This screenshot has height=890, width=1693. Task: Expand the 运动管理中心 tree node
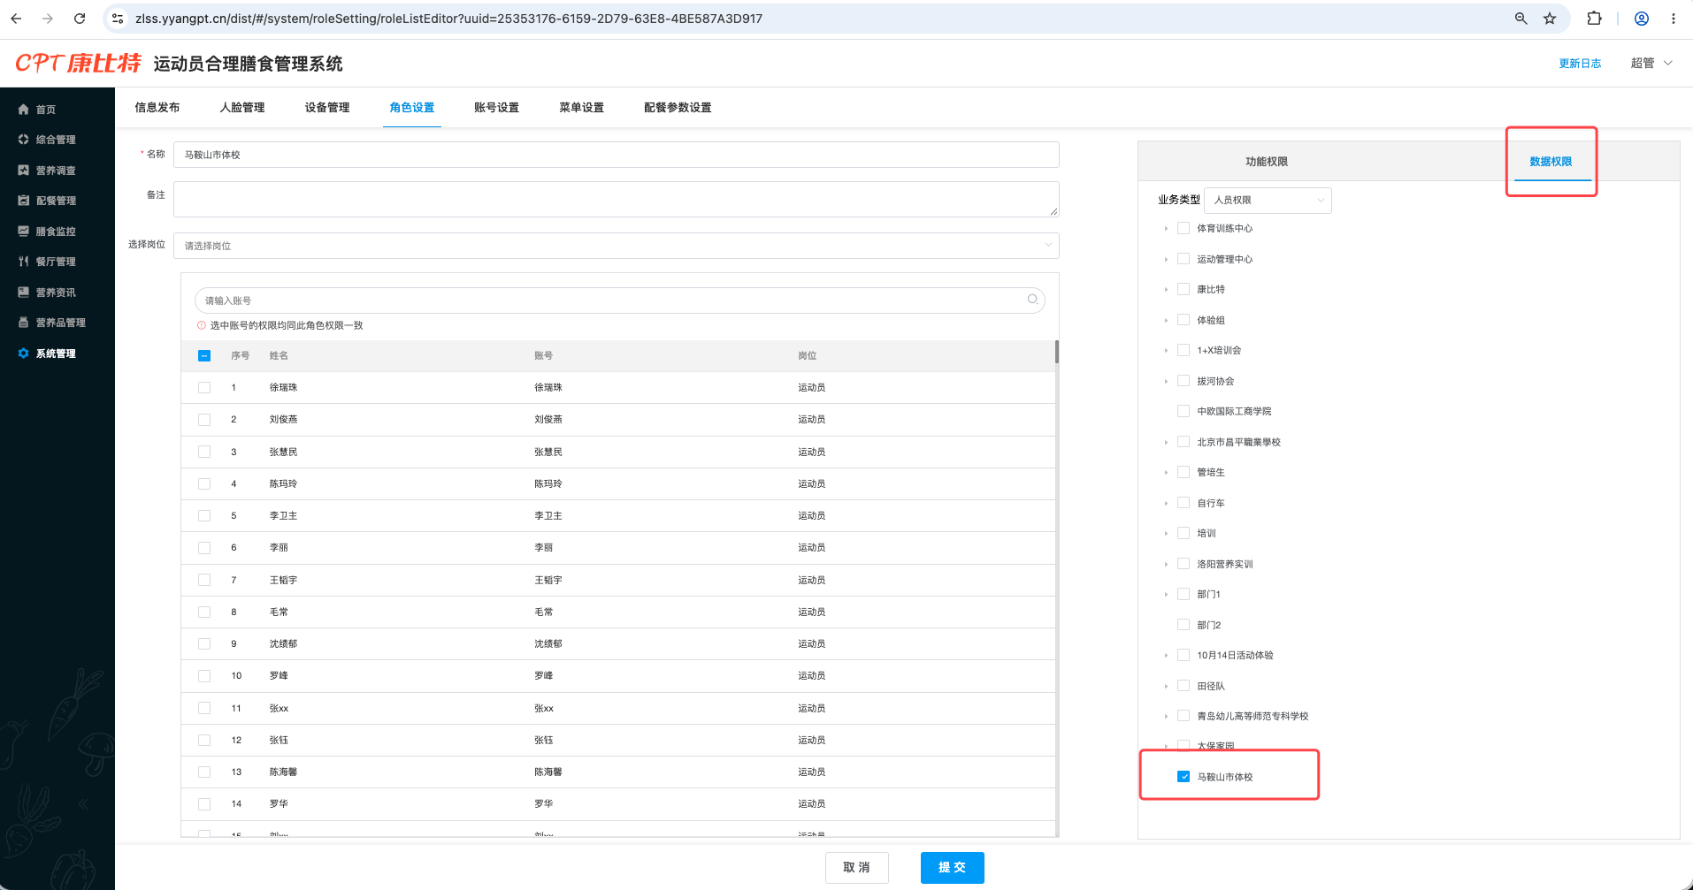point(1167,260)
